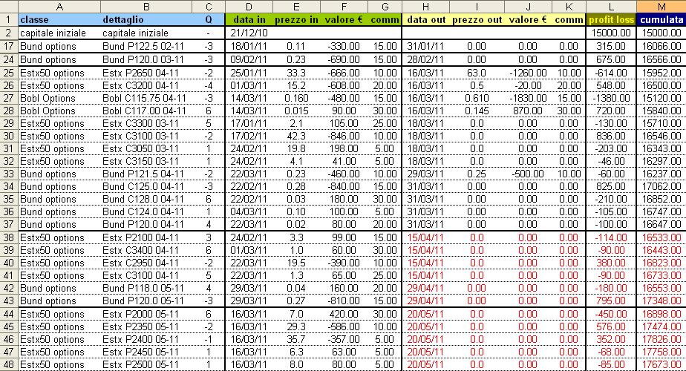Select the profit loss value -1380.00

click(610, 98)
